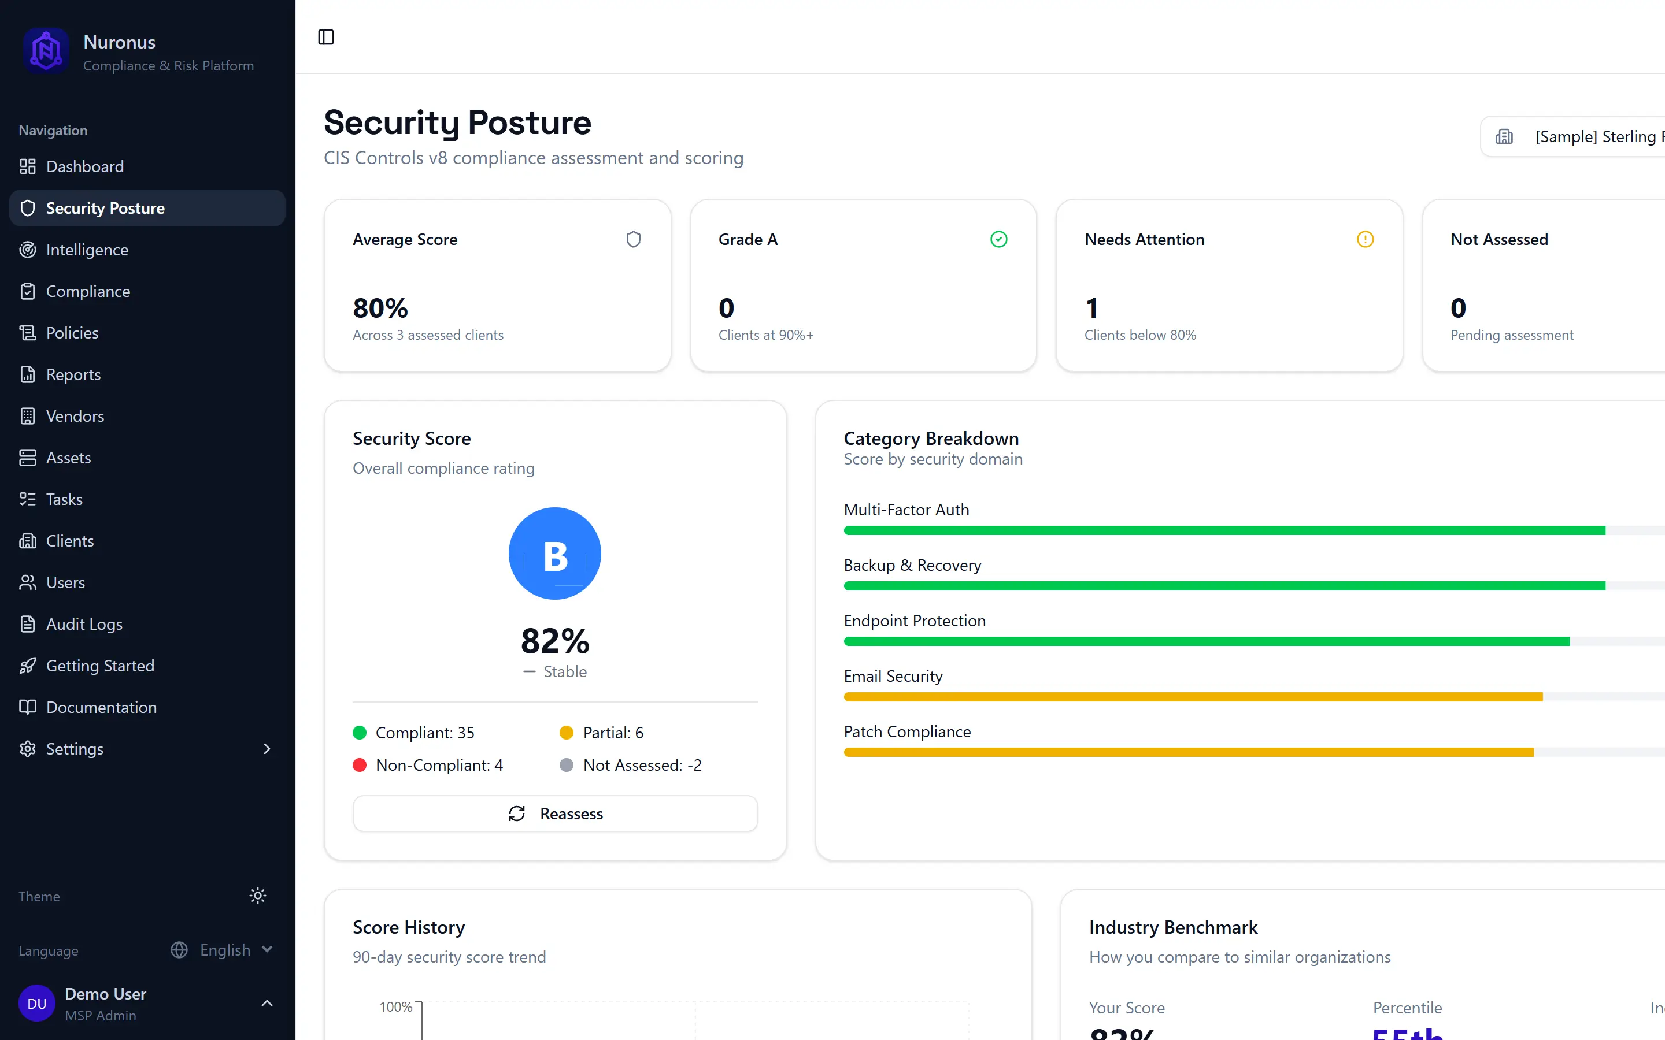Click the Settings gear icon

[x=28, y=749]
